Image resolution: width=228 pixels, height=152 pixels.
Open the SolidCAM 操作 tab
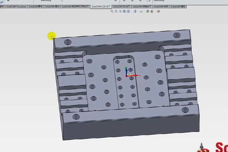coord(52,7)
